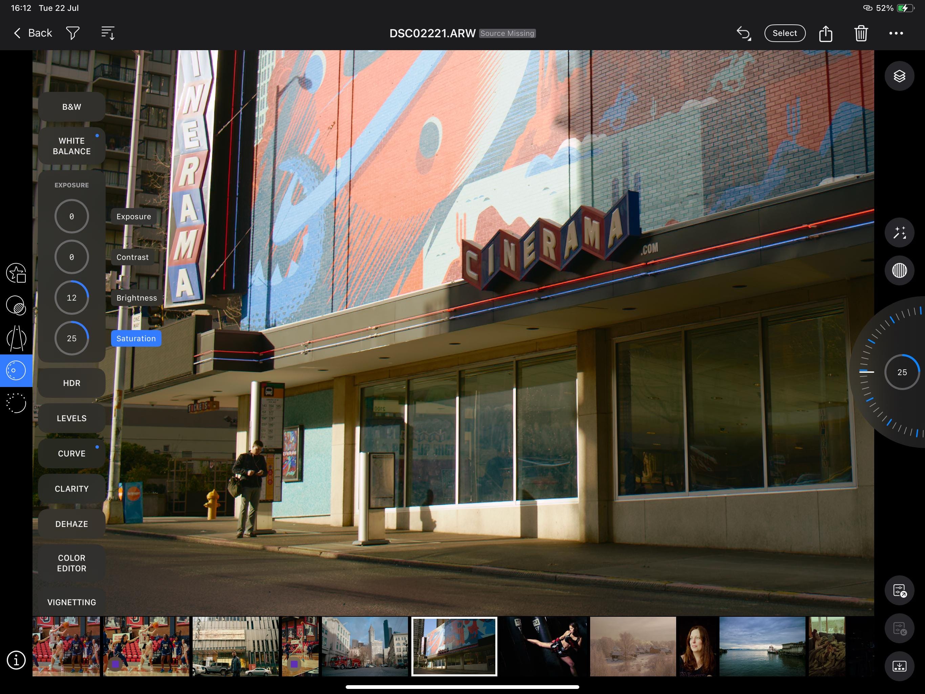Expand the HDR panel
925x694 pixels.
pos(71,383)
